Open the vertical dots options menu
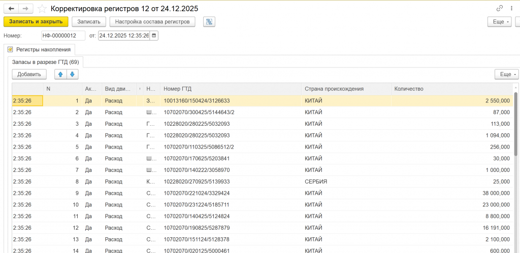The image size is (520, 253). click(511, 9)
